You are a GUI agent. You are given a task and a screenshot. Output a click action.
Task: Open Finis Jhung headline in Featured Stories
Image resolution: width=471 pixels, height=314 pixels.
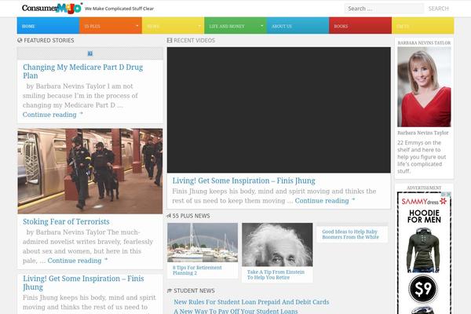[83, 283]
